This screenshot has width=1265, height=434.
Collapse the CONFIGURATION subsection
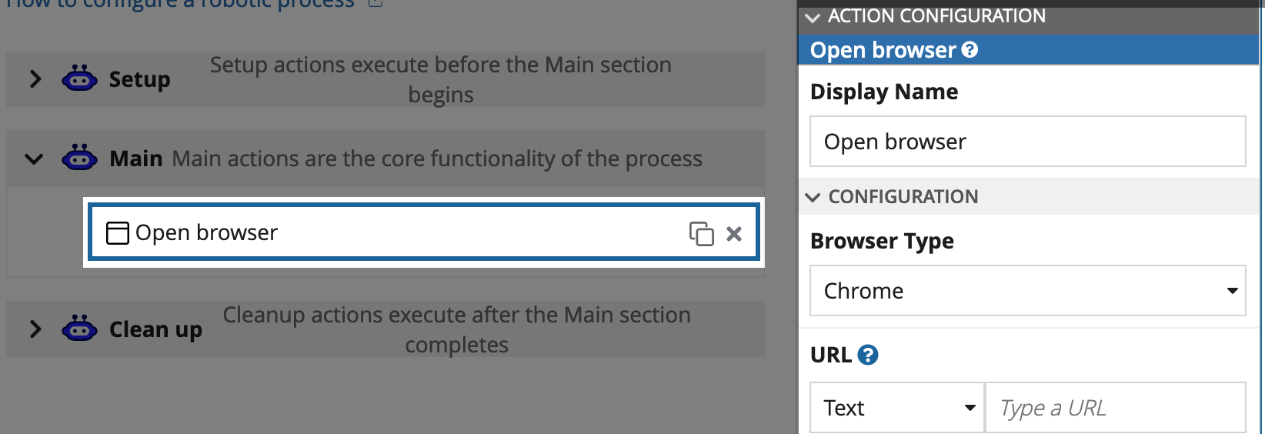click(x=813, y=197)
